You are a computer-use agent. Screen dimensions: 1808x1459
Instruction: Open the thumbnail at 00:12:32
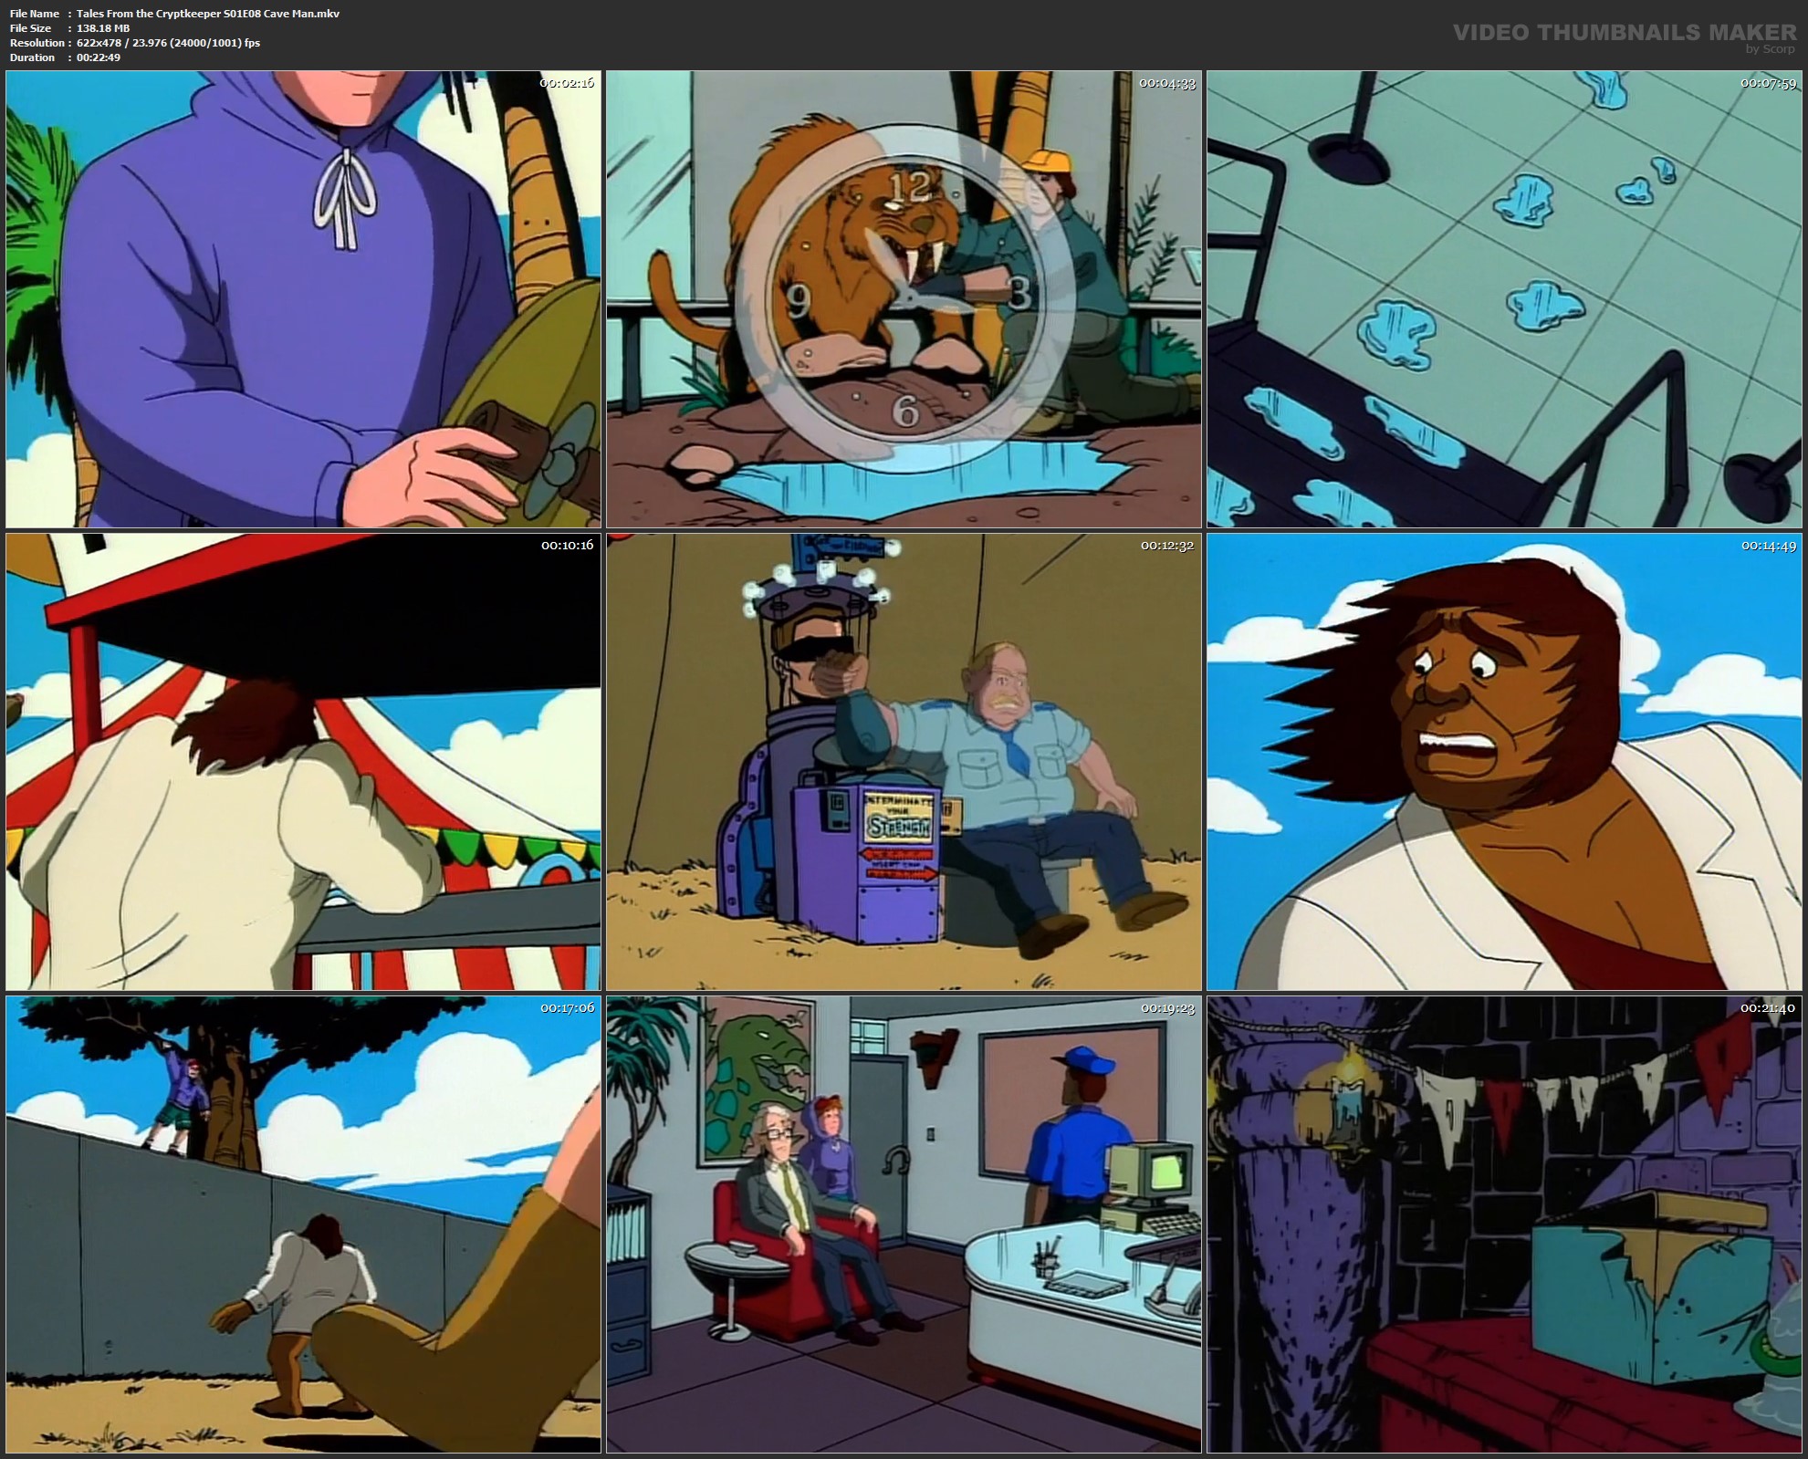click(904, 762)
